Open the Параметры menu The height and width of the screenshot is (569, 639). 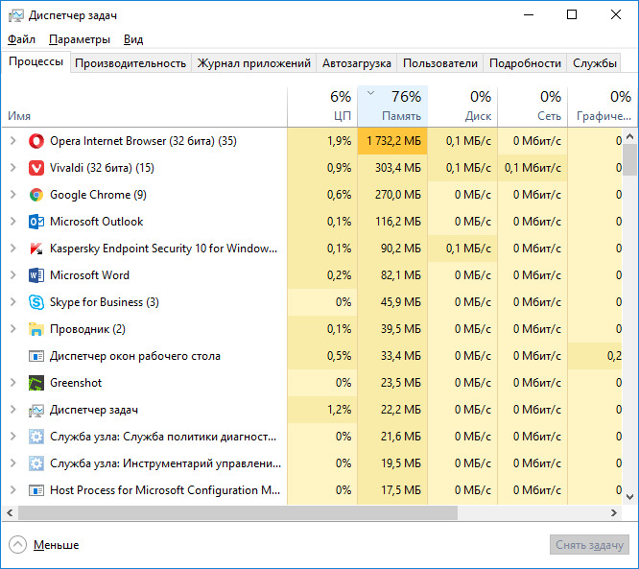point(80,39)
